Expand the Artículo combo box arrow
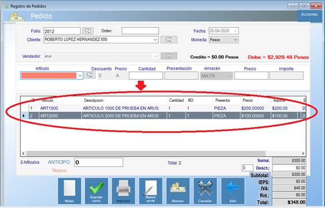Viewport: 325px width, 208px height. tap(80, 76)
